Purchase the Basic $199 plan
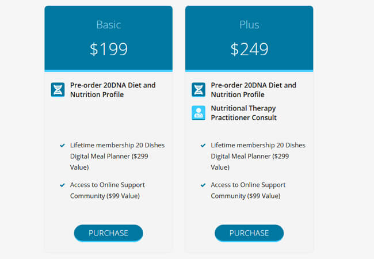Screen dimensions: 374x259 pyautogui.click(x=109, y=233)
